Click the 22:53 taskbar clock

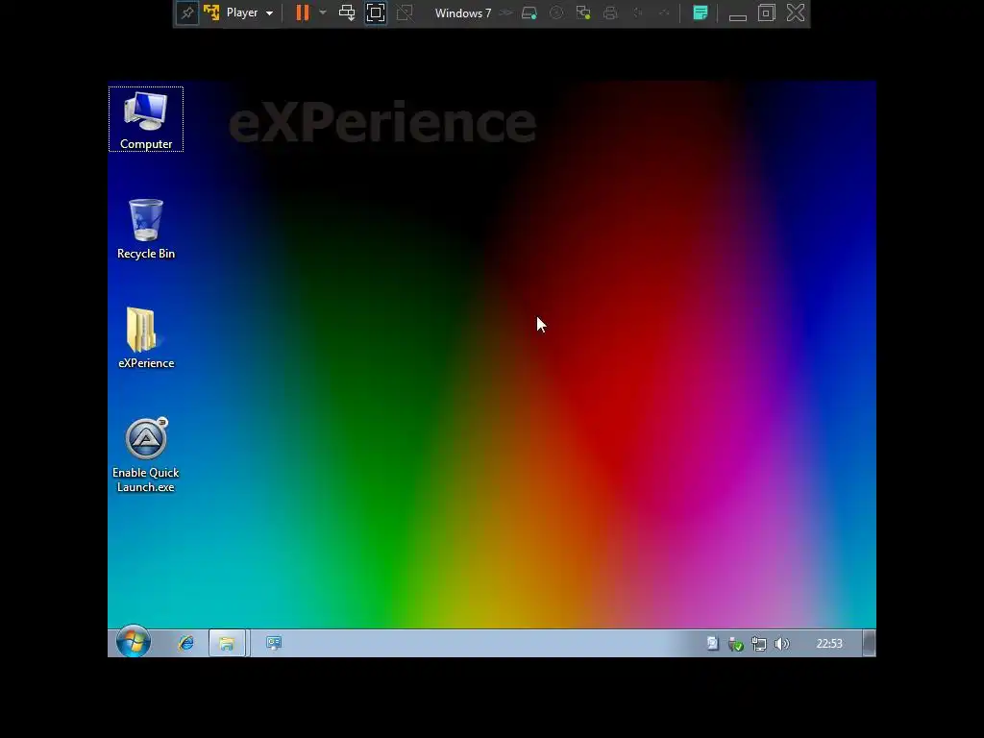[829, 644]
